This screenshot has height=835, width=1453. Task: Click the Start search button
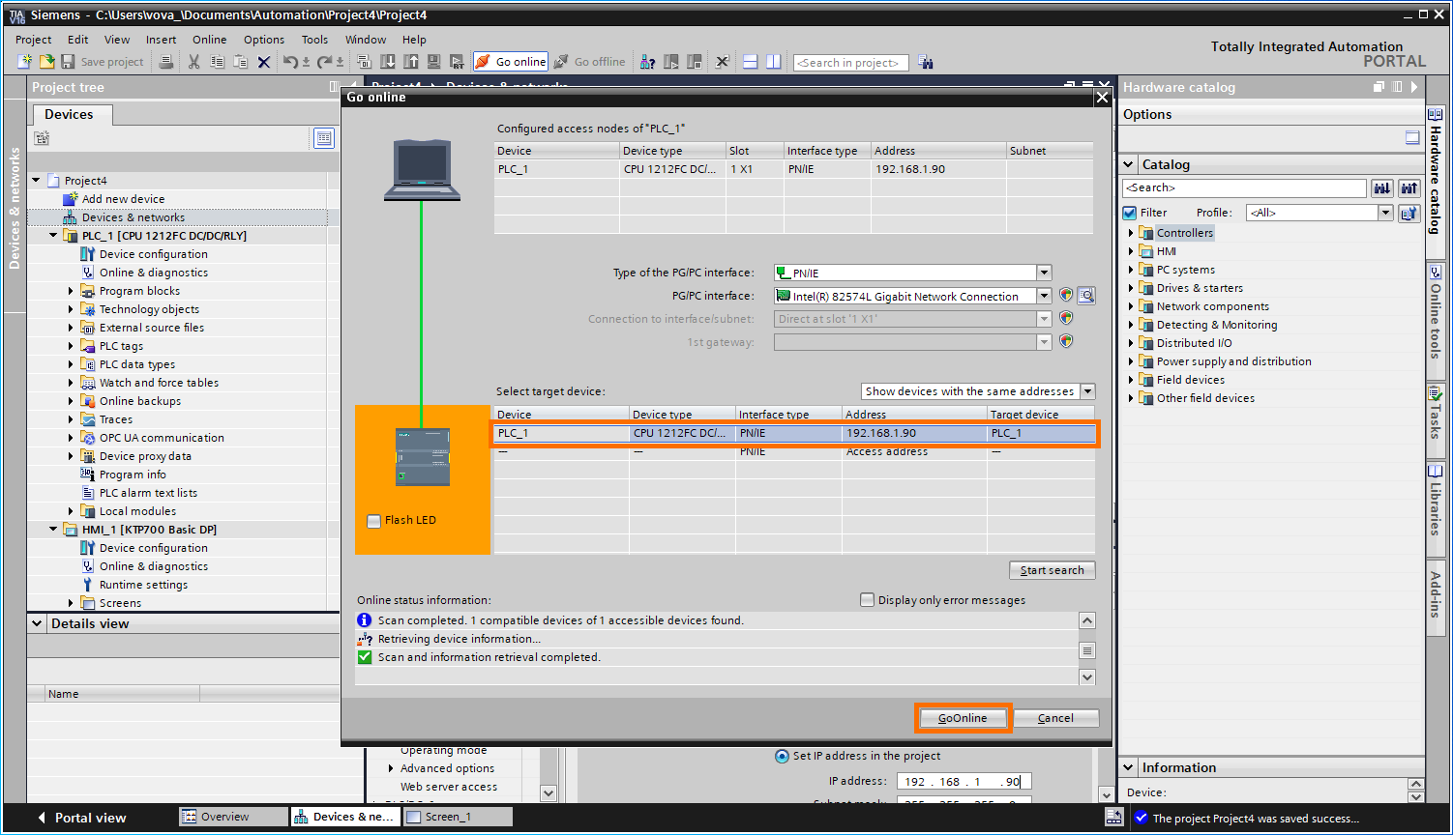tap(1052, 569)
